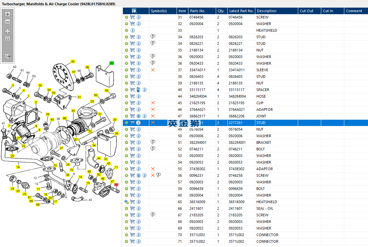Click part number 2188134 in Parts No.
Image resolution: width=368 pixels, height=247 pixels.
pyautogui.click(x=196, y=50)
